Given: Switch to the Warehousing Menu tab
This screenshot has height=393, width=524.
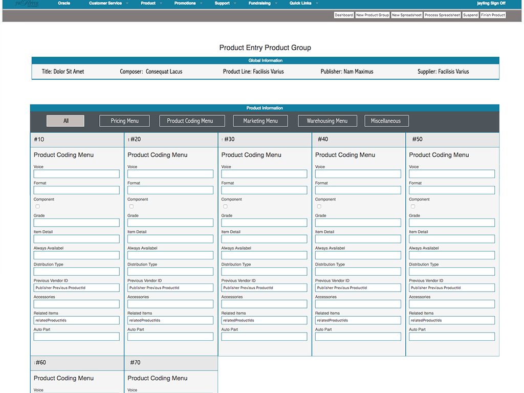Looking at the screenshot, I should pyautogui.click(x=327, y=121).
